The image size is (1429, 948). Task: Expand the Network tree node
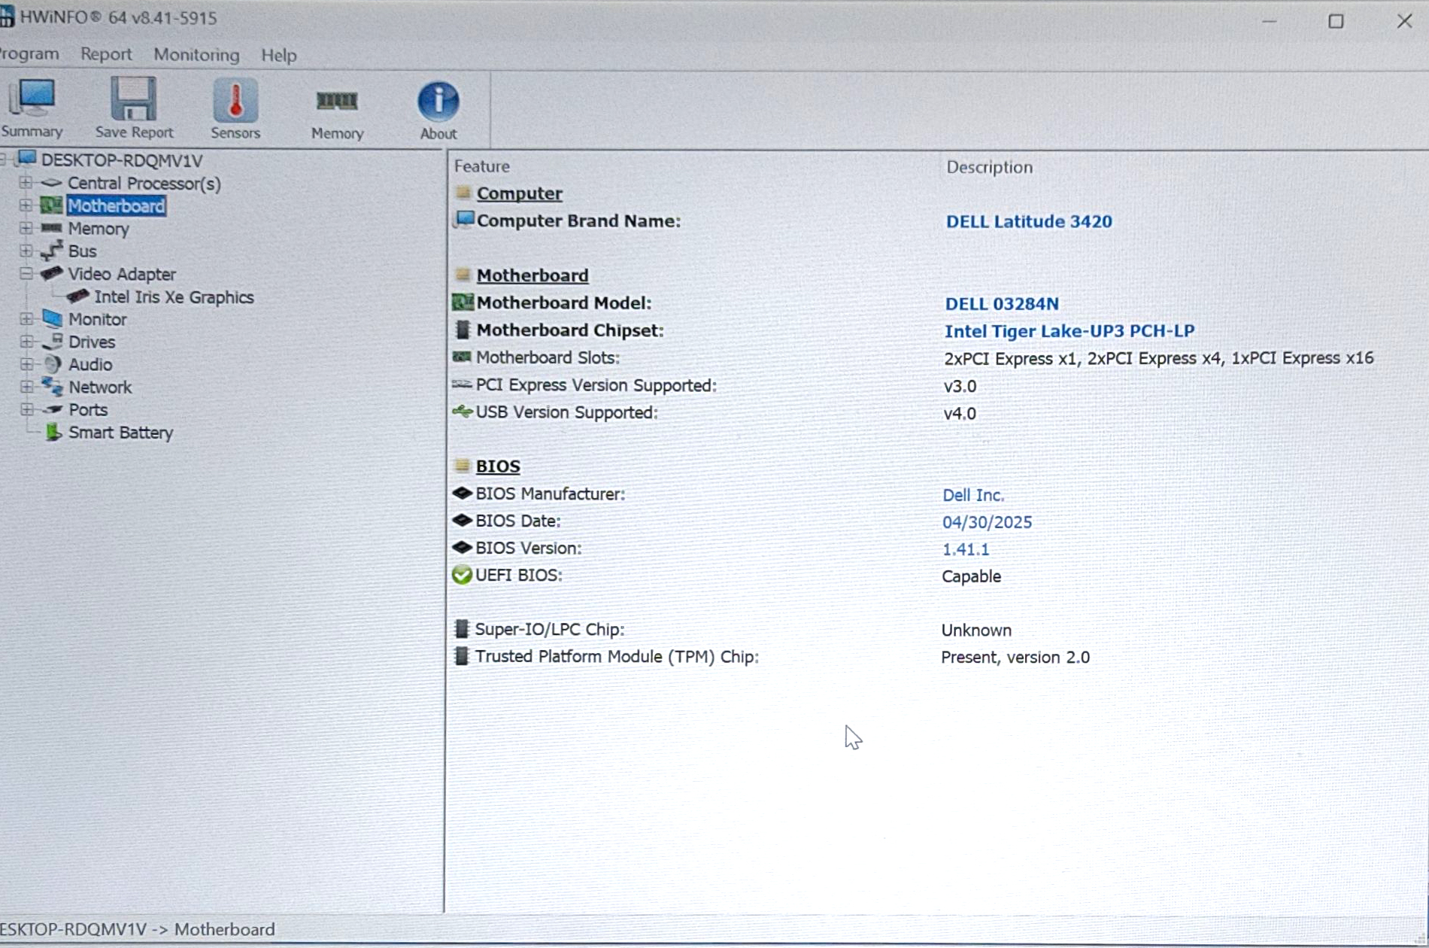click(x=26, y=387)
